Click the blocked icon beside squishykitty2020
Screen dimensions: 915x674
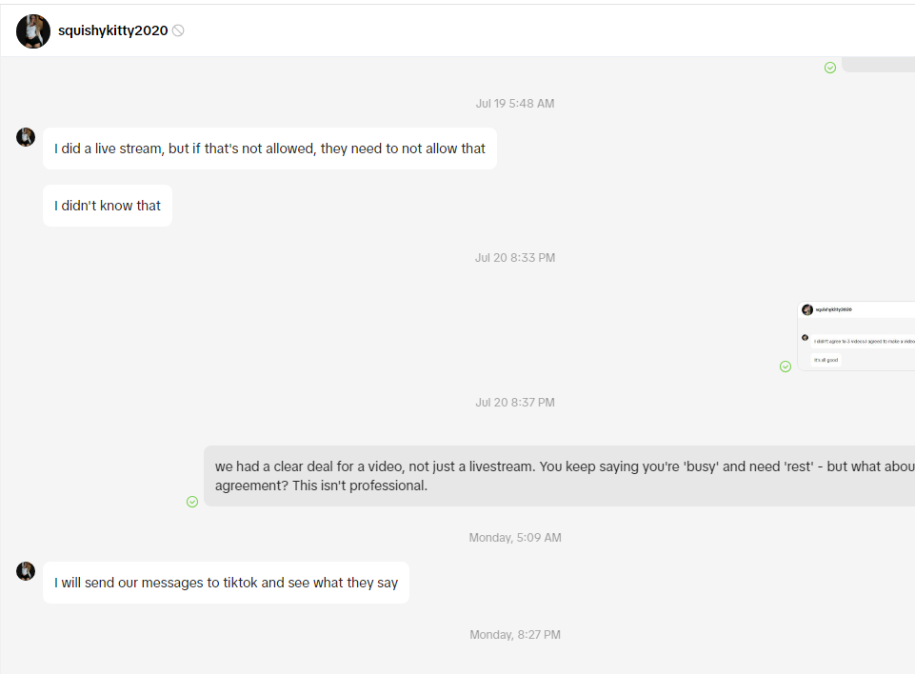(x=178, y=30)
